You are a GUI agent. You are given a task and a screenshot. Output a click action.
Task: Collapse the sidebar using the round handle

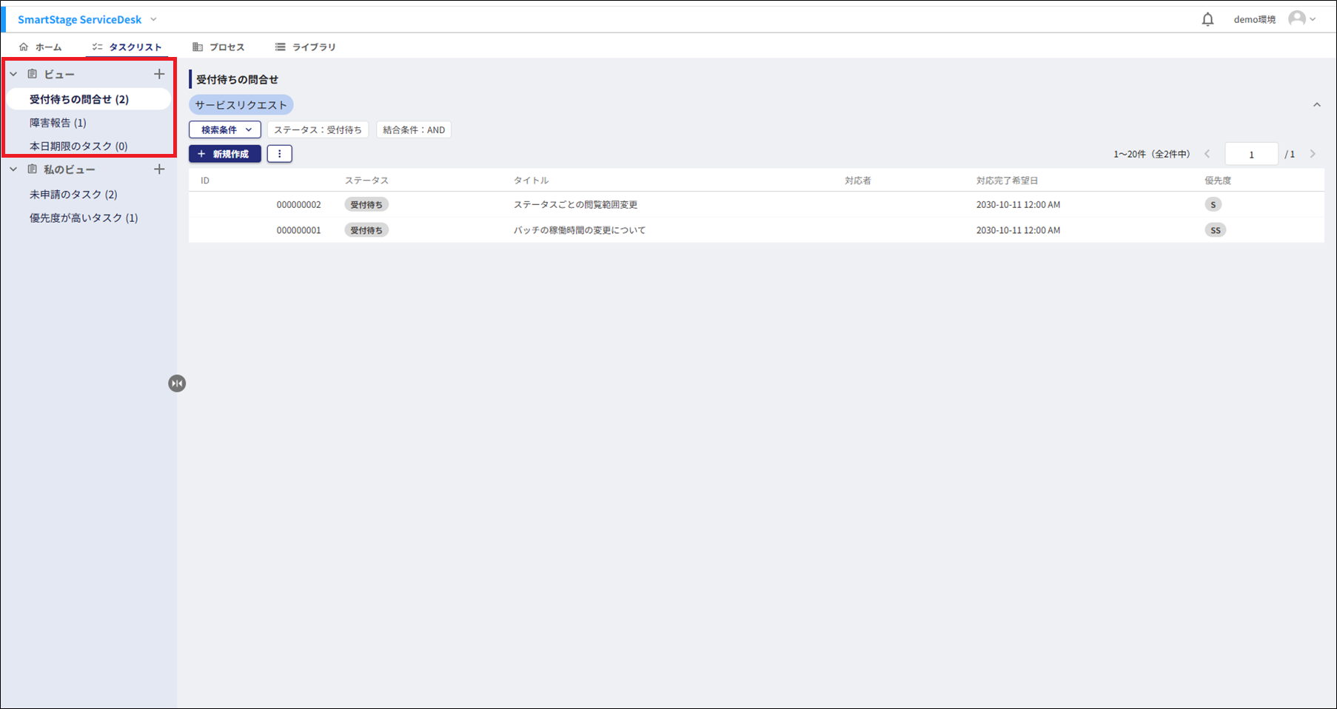pos(177,383)
